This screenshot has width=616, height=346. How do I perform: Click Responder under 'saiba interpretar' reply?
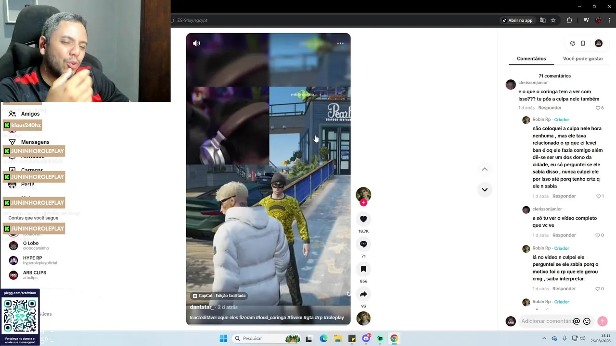point(564,289)
